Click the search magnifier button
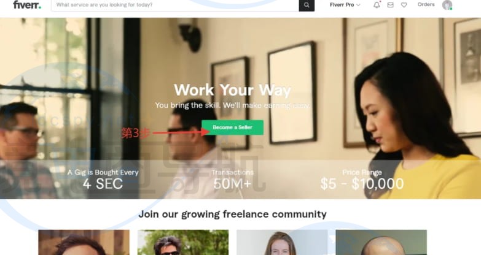Viewport: 481px width, 255px height. coord(307,5)
